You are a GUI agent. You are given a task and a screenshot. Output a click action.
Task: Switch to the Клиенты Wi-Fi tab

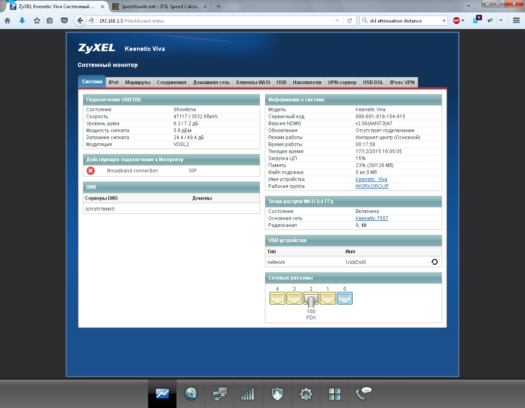pyautogui.click(x=253, y=83)
